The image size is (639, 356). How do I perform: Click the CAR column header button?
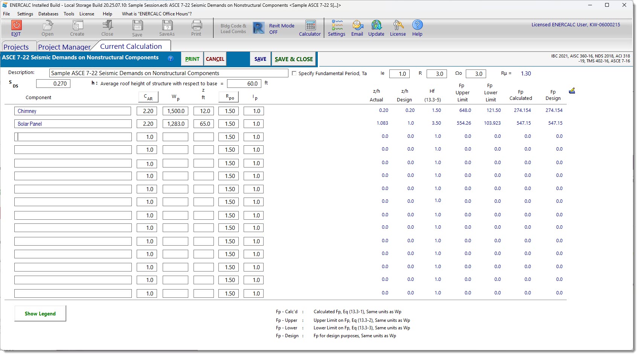click(148, 97)
